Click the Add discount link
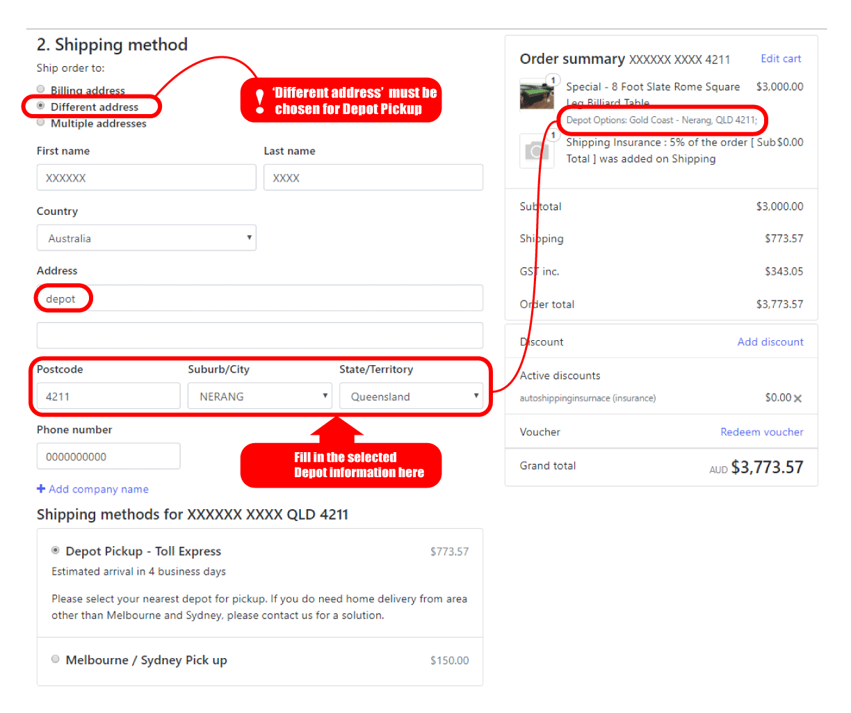Viewport: 851px width, 713px height. click(x=770, y=342)
